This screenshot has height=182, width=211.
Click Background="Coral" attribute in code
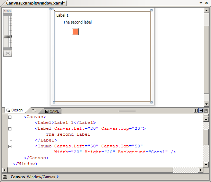[143, 152]
